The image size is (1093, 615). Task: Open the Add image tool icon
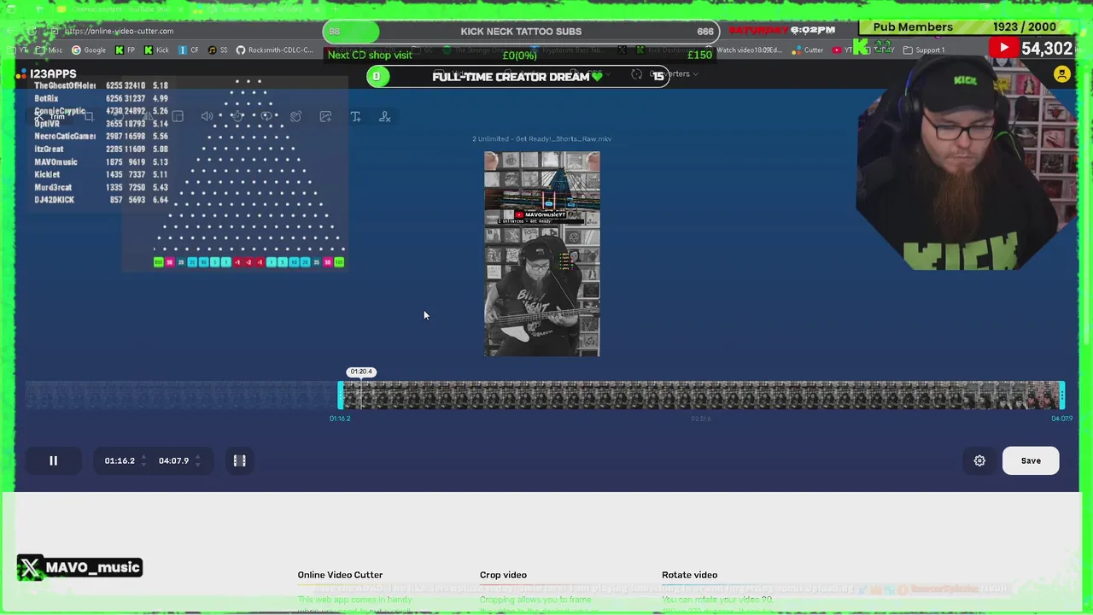coord(325,116)
